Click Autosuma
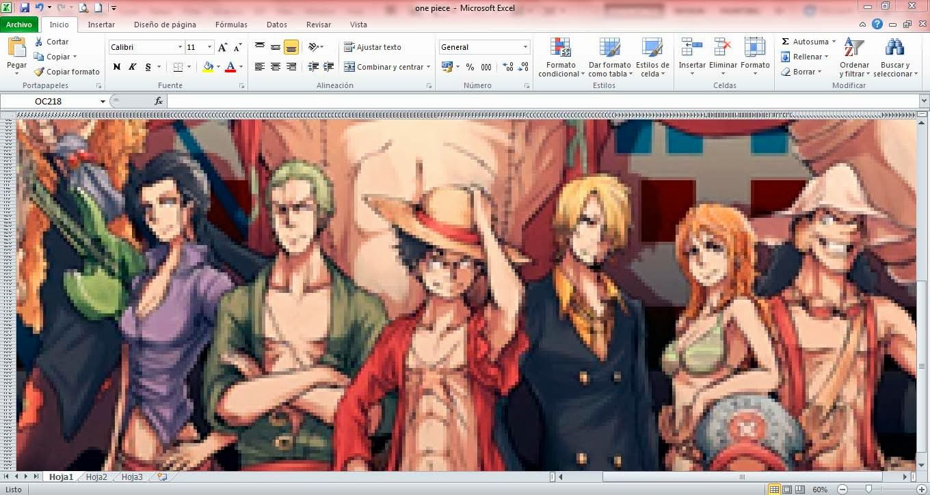 [x=809, y=42]
